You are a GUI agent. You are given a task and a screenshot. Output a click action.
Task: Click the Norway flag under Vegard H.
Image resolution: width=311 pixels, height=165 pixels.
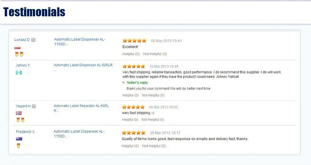[19, 113]
